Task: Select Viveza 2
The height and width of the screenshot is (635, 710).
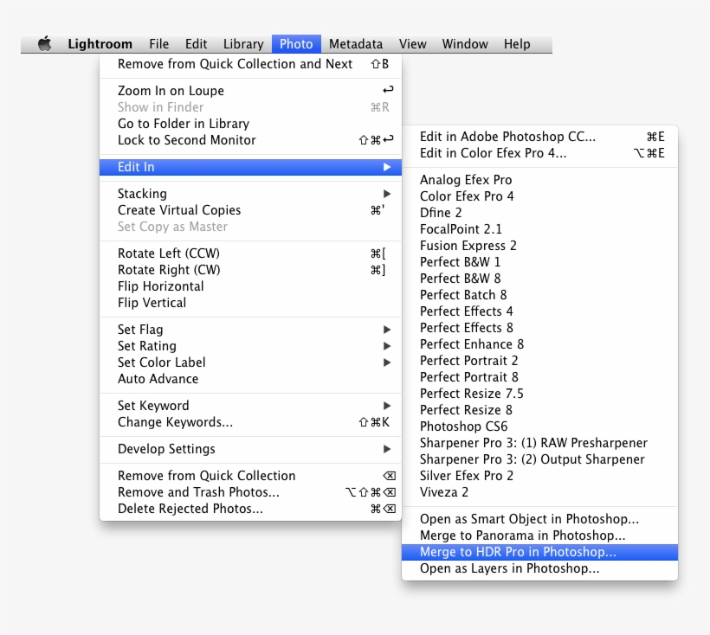Action: [x=539, y=492]
